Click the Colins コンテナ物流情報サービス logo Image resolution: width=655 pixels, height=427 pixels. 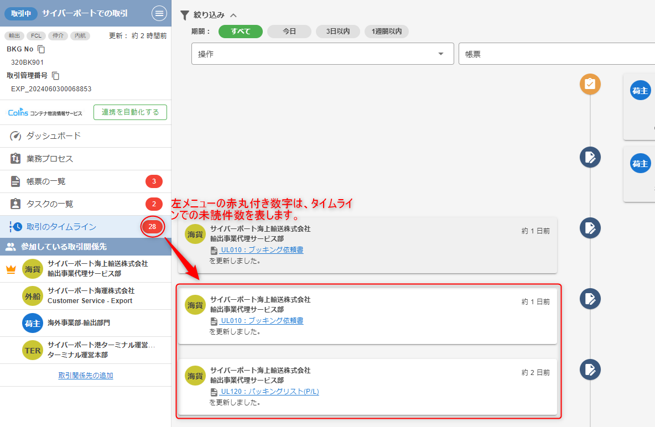click(x=45, y=113)
